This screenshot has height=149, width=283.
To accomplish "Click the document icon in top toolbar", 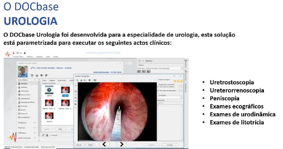I will point(17,53).
